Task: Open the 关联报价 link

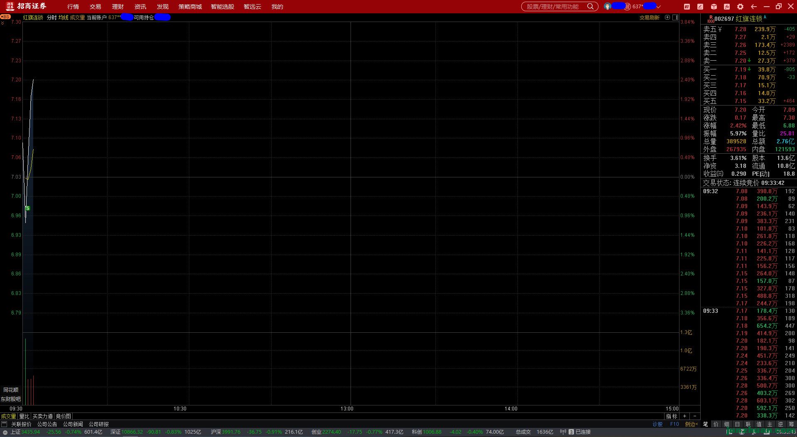Action: pyautogui.click(x=21, y=424)
